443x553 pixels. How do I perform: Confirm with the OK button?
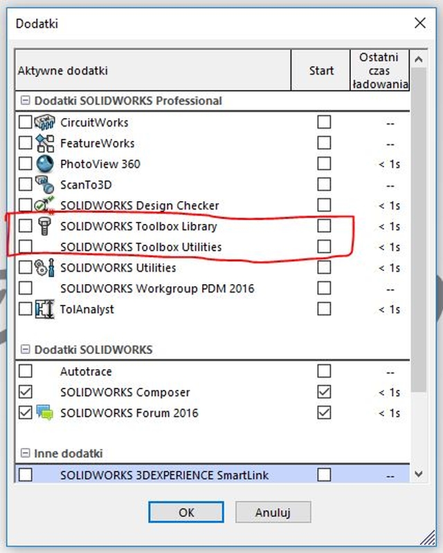point(186,512)
